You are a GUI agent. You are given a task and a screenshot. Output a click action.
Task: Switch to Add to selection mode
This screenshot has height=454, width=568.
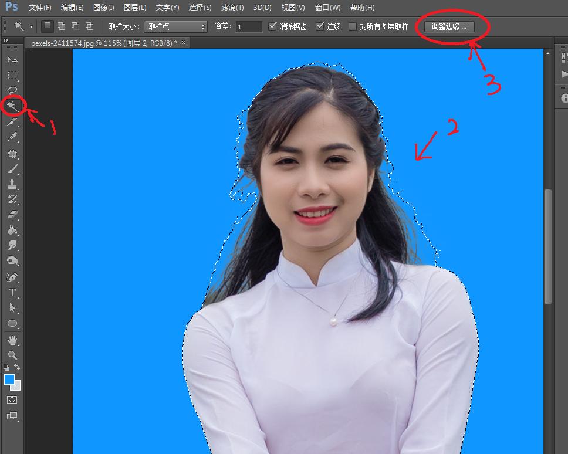(61, 26)
